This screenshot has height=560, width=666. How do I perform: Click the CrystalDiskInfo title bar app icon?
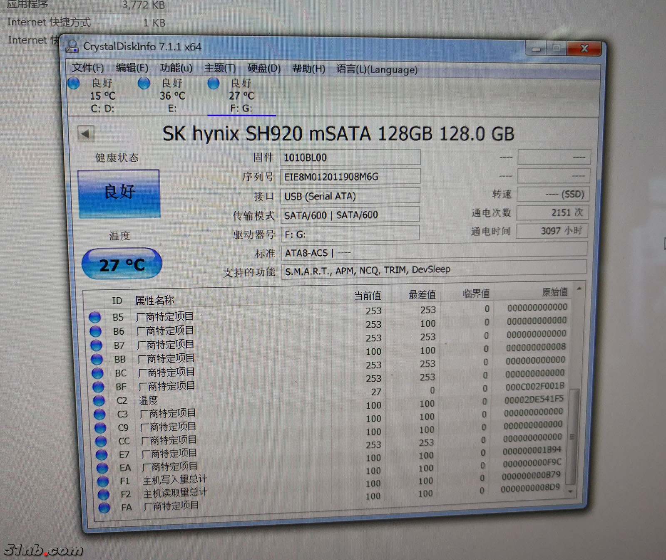[x=72, y=47]
